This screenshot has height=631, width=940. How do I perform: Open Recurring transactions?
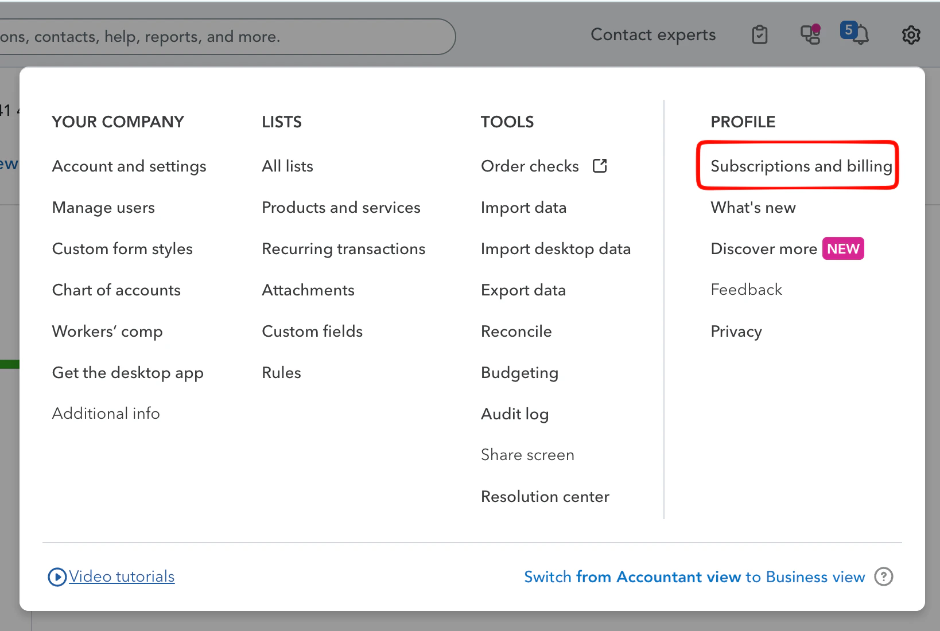coord(344,249)
